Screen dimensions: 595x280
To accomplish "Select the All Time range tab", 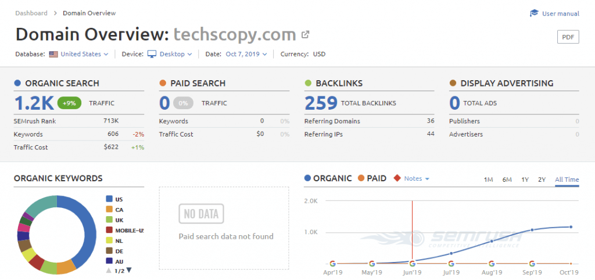I will pyautogui.click(x=567, y=180).
